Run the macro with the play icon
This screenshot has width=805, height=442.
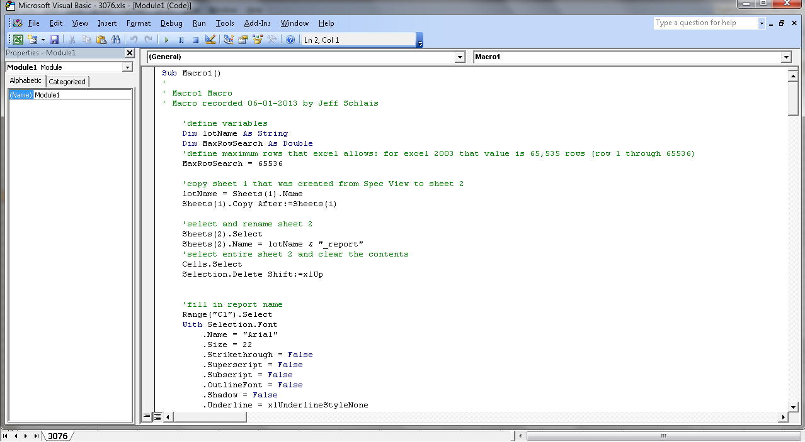coord(167,40)
